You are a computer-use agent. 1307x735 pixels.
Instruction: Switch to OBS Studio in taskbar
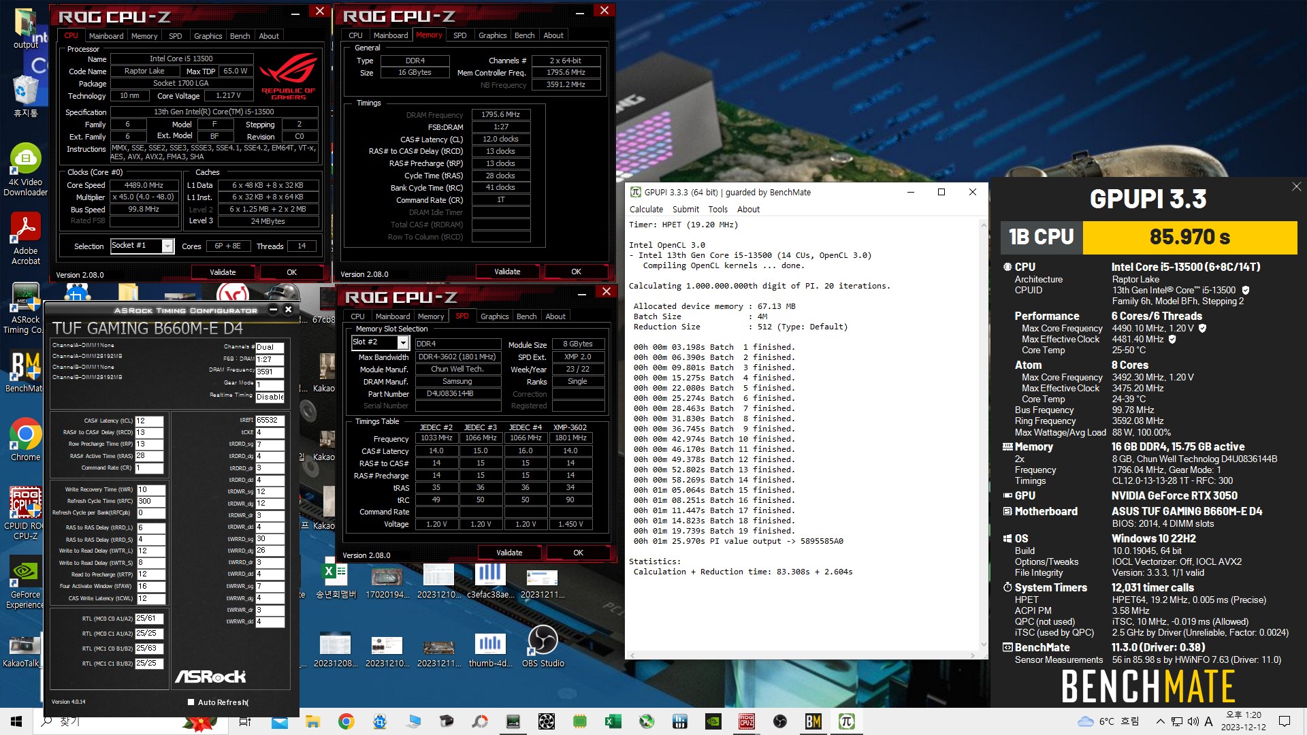(x=780, y=721)
